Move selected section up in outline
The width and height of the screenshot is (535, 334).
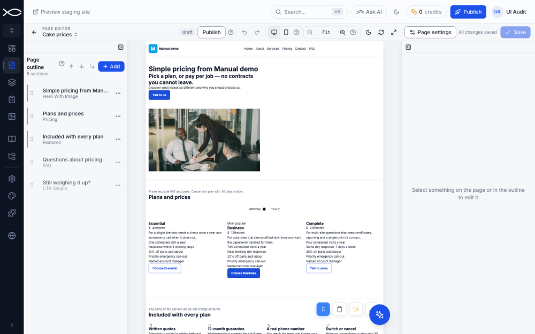(71, 66)
